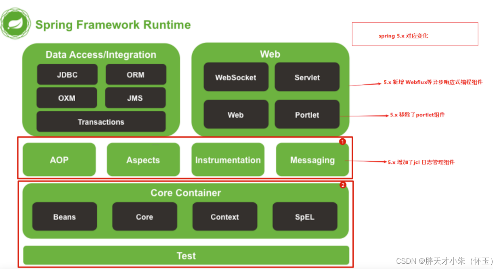Select the Servlet module box
499x269 pixels.
click(x=307, y=77)
